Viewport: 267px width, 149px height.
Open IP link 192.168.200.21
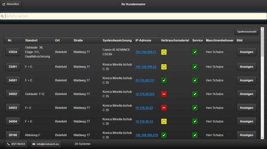tap(146, 52)
